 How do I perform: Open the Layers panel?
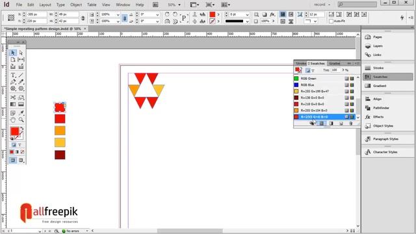tap(378, 46)
